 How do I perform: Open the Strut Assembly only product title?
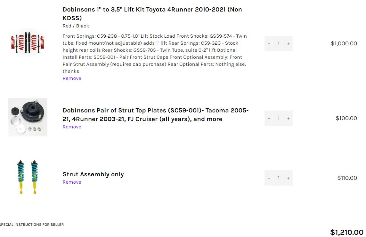click(x=93, y=174)
